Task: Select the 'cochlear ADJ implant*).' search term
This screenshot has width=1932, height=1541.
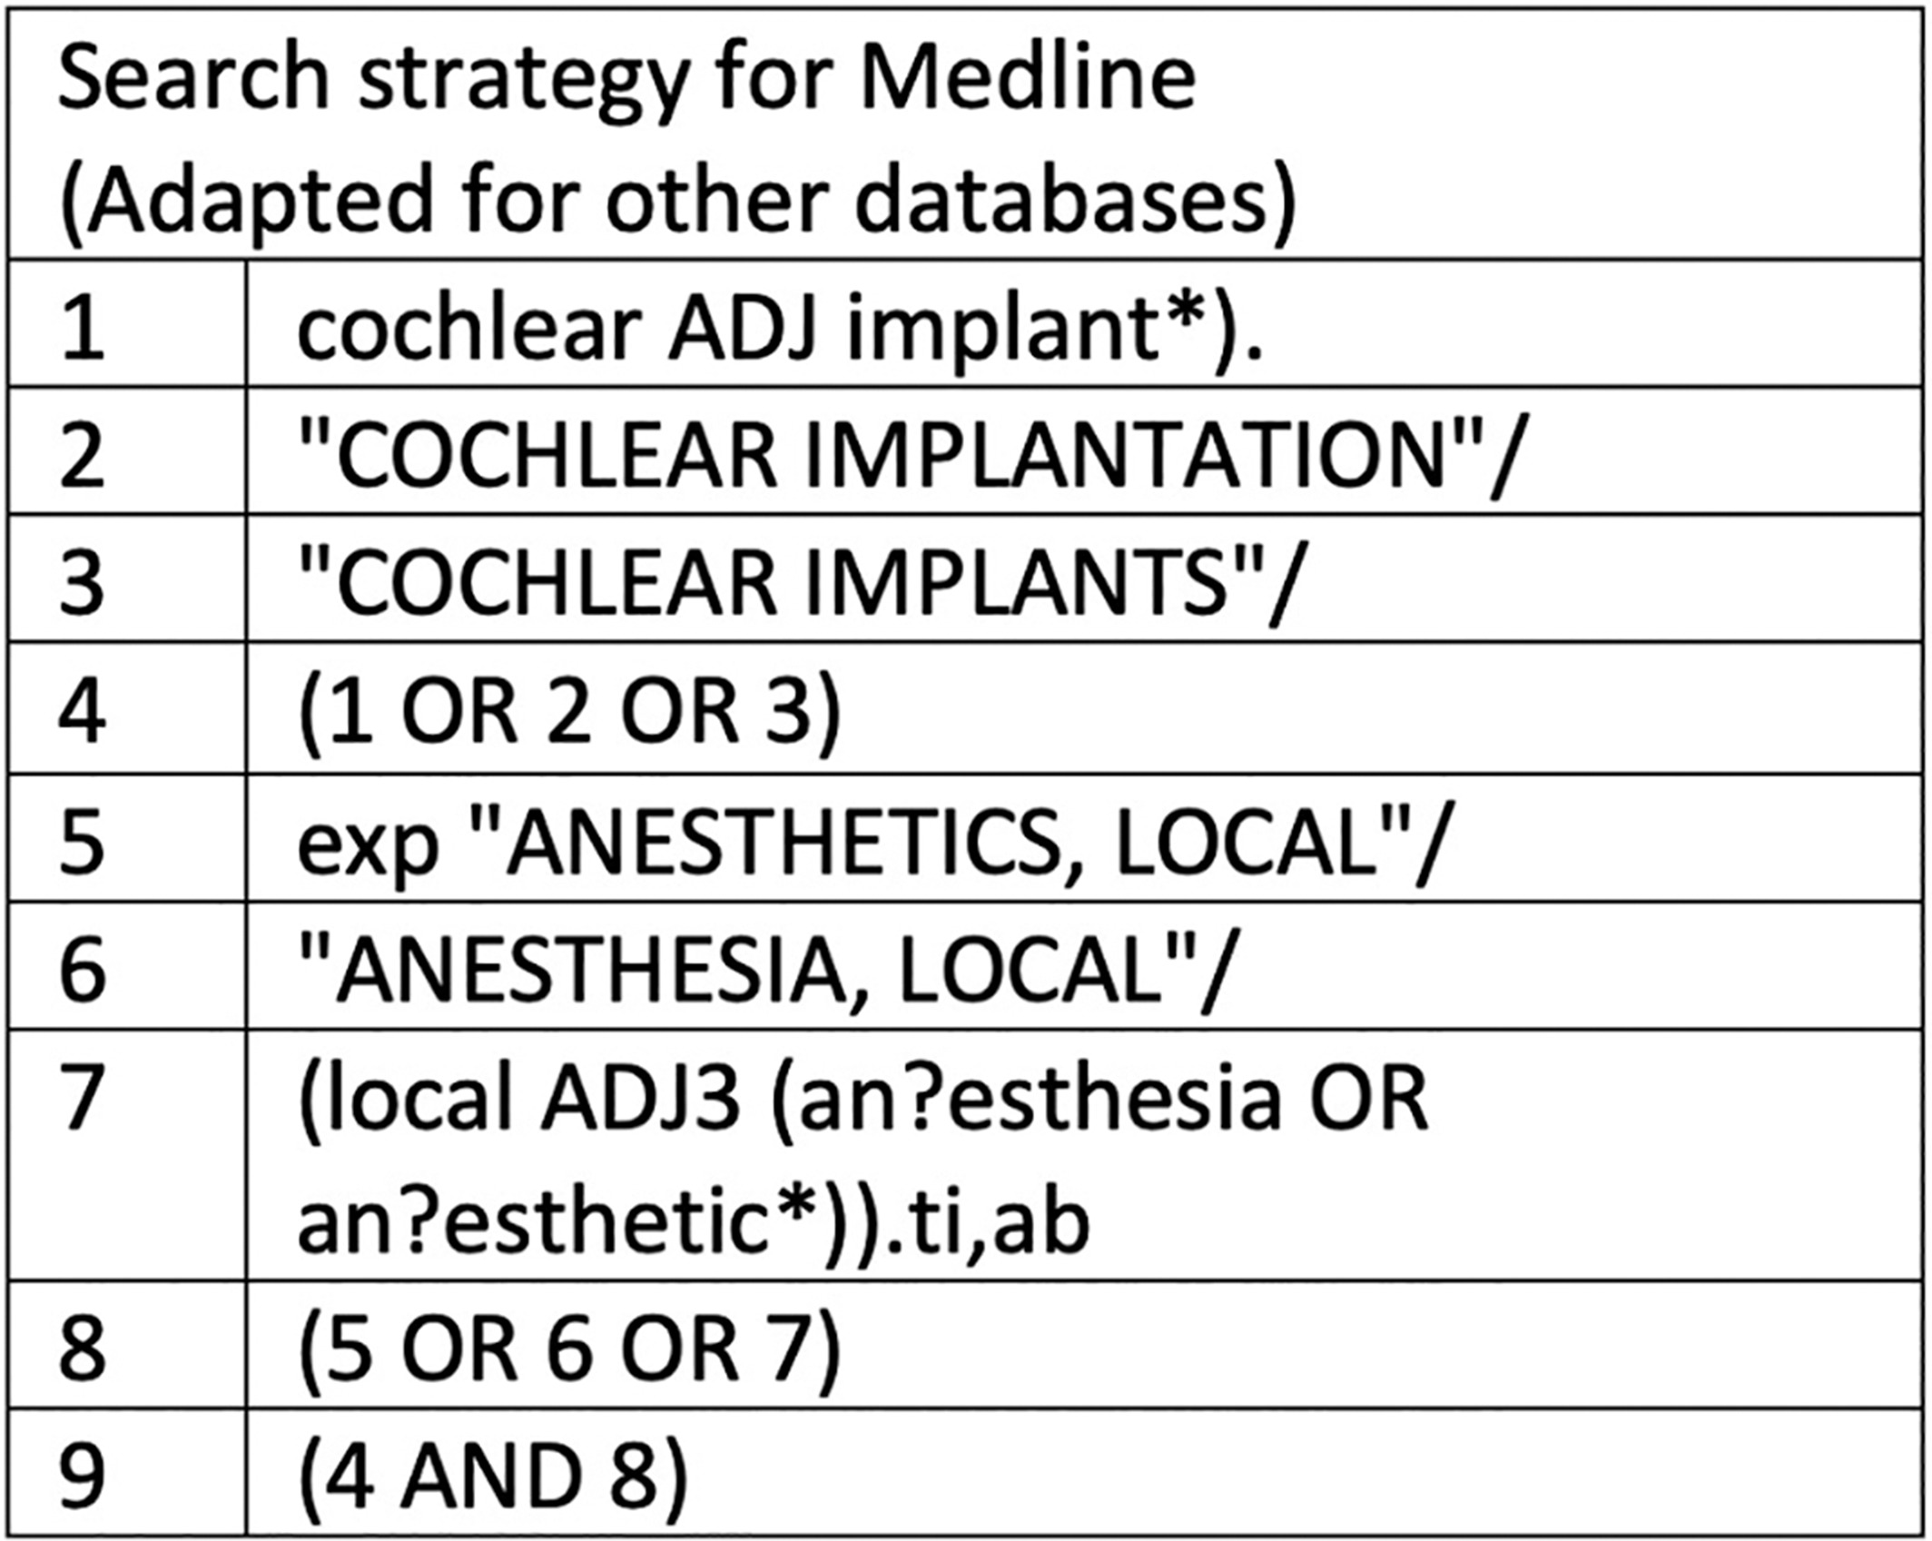Action: (780, 328)
